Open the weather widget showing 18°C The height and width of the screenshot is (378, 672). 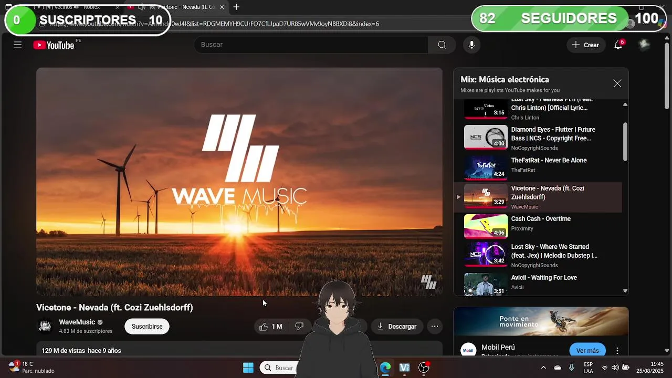tap(31, 367)
